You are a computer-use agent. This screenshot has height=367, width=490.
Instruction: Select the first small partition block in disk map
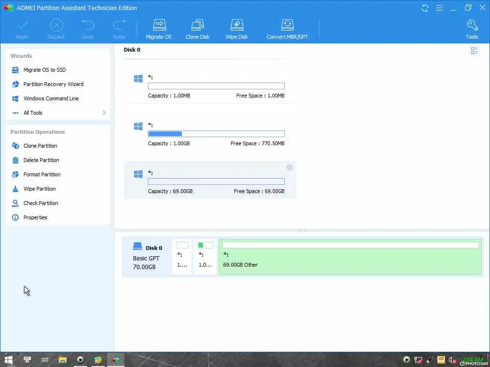pyautogui.click(x=182, y=257)
